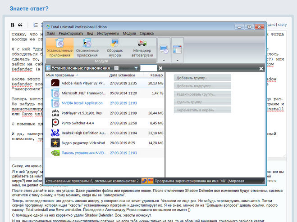Open Справка menu
This screenshot has width=297, height=222.
(x=146, y=33)
